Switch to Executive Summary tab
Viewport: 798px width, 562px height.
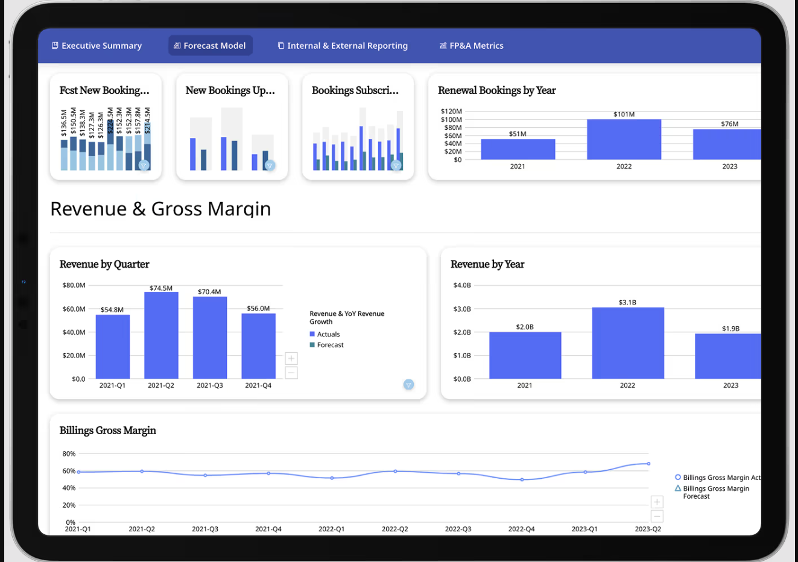click(x=97, y=46)
